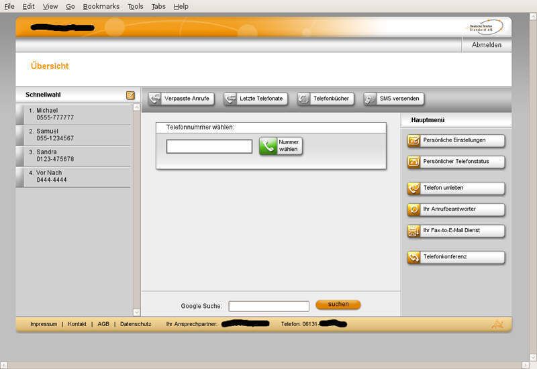Screen dimensions: 537x369
Task: Click the Telefonbücher book icon
Action: [x=303, y=99]
